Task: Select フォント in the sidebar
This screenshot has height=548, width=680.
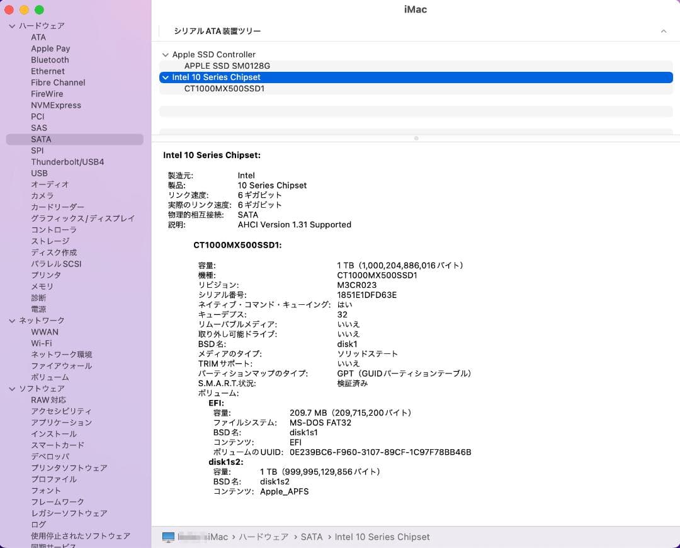Action: click(46, 490)
